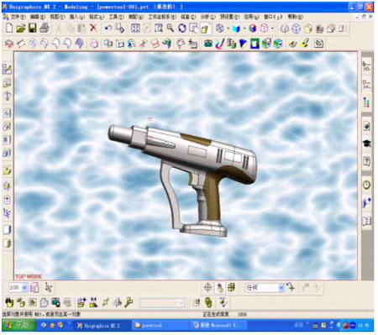Click the hand icon on the bottom toolbar

(9, 302)
